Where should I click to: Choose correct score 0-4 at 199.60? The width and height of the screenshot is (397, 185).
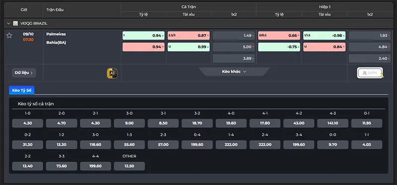[x=197, y=145]
